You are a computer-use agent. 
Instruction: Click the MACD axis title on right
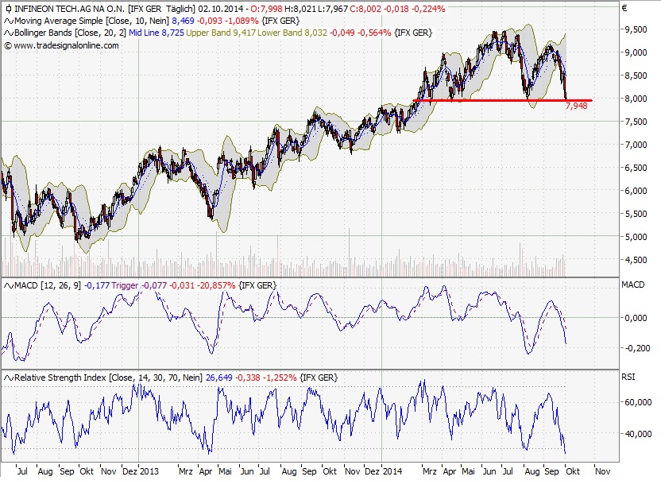632,285
